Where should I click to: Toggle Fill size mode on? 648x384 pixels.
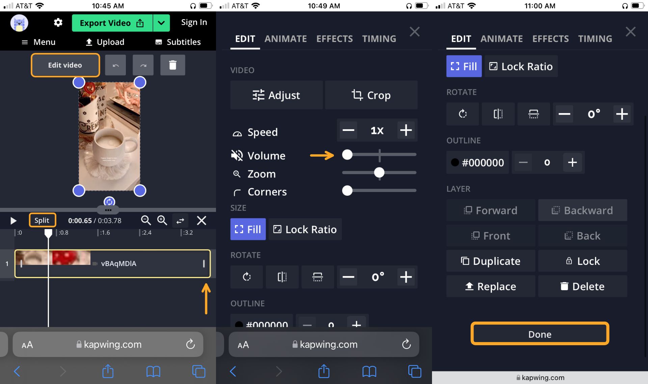pos(248,229)
